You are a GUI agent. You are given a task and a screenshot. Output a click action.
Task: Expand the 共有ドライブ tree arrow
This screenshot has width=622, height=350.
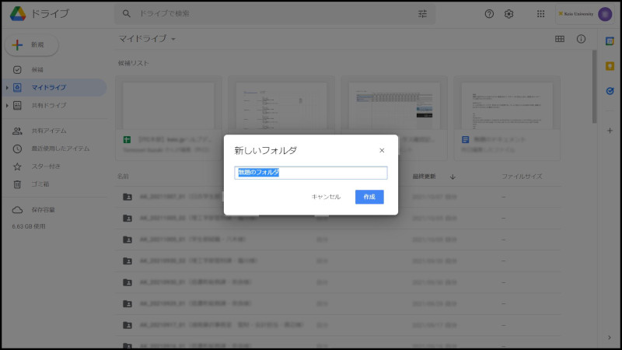[7, 105]
